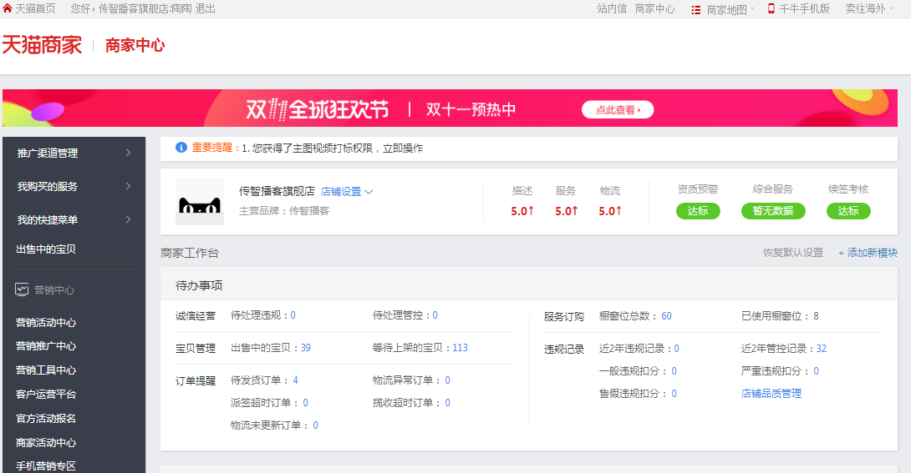Viewport: 911px width, 473px height.
Task: Click 派签超时订单 count 0
Action: [x=305, y=402]
